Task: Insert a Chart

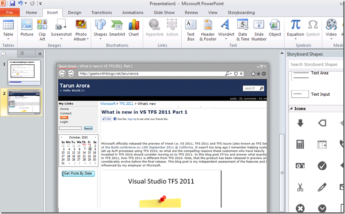Action: (134, 28)
